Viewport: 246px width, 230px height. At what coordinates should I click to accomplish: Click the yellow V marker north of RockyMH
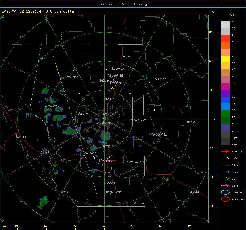pos(57,67)
